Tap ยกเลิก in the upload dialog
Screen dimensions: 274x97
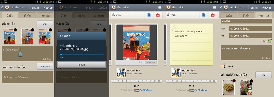(82, 65)
